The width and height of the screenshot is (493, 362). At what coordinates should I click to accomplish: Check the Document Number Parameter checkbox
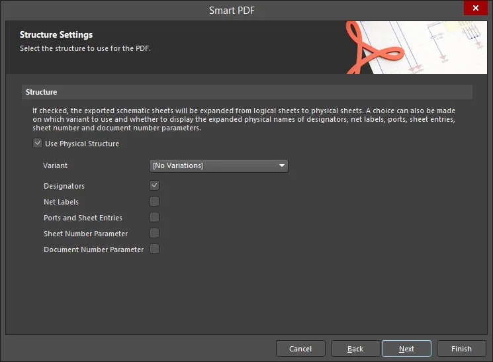(x=154, y=249)
